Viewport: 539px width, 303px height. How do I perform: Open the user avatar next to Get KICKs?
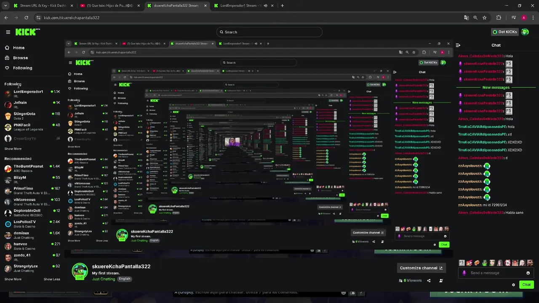tap(525, 32)
